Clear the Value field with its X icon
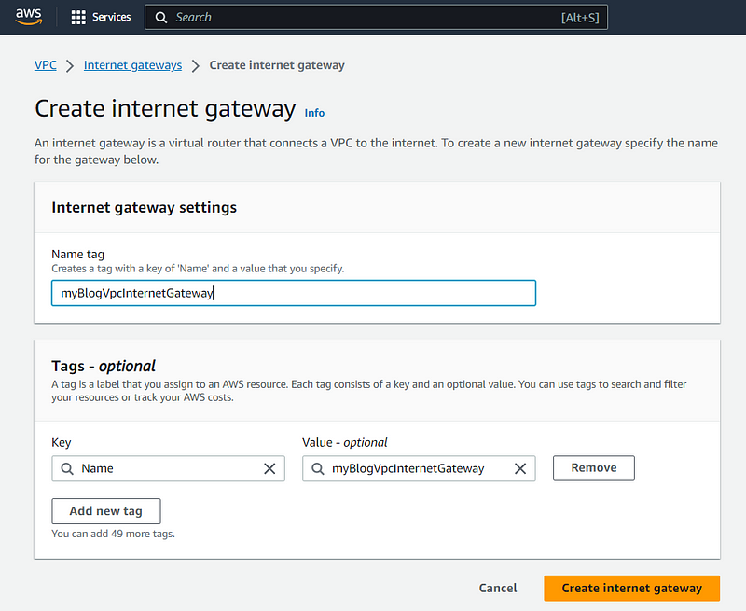The width and height of the screenshot is (746, 611). pos(520,468)
